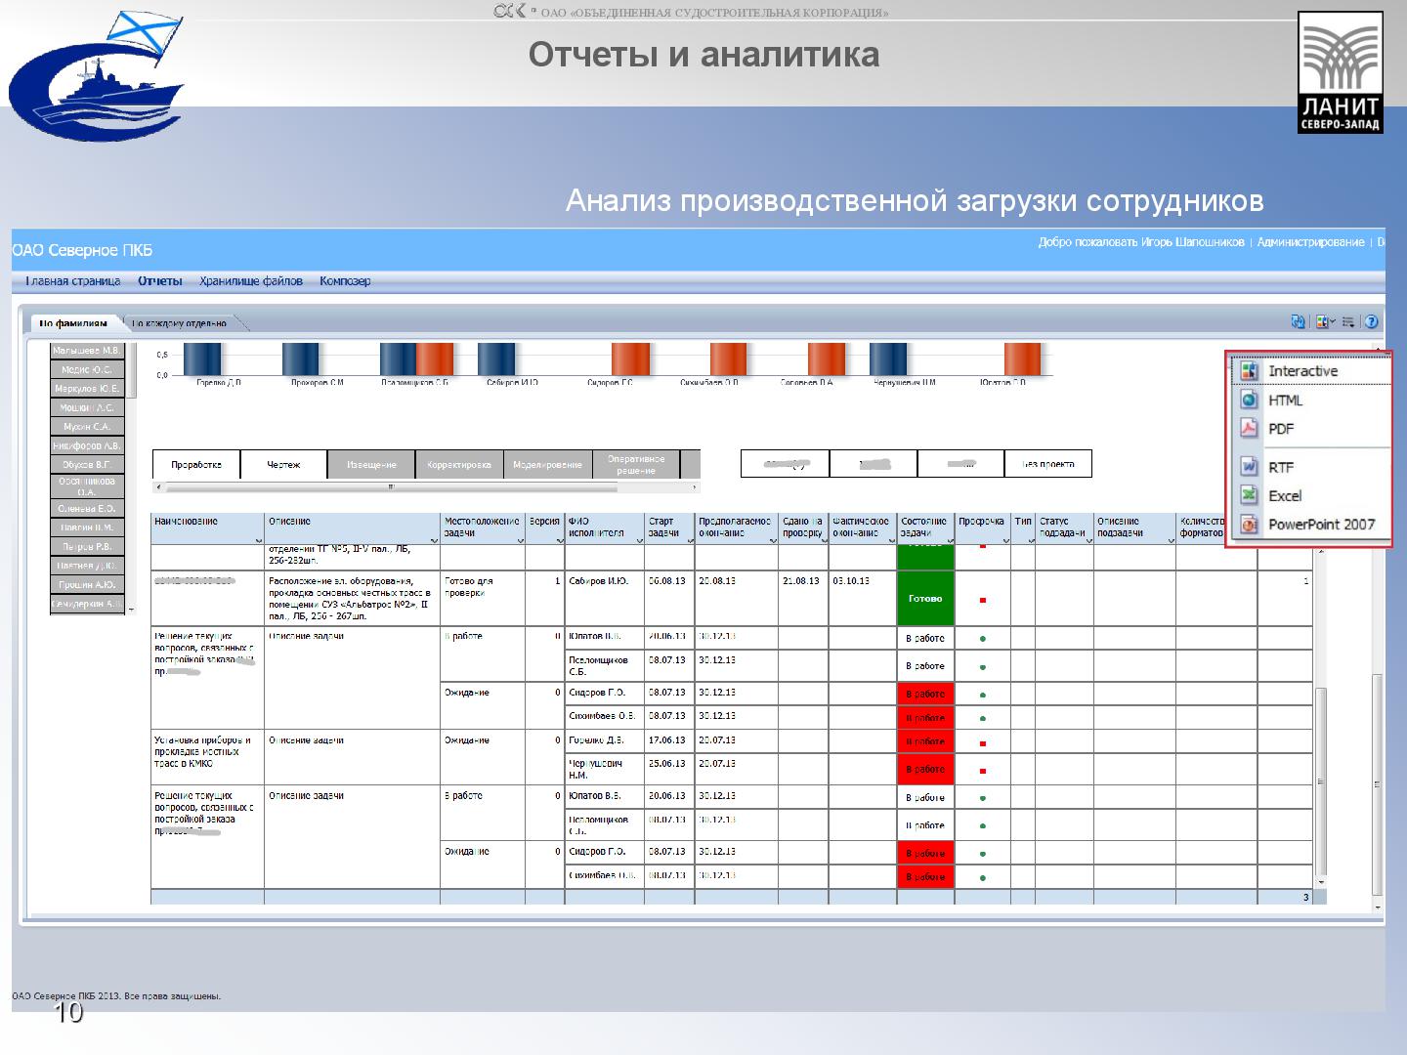1407x1055 pixels.
Task: Choose PowerPoint 2007 export format
Action: (x=1321, y=525)
